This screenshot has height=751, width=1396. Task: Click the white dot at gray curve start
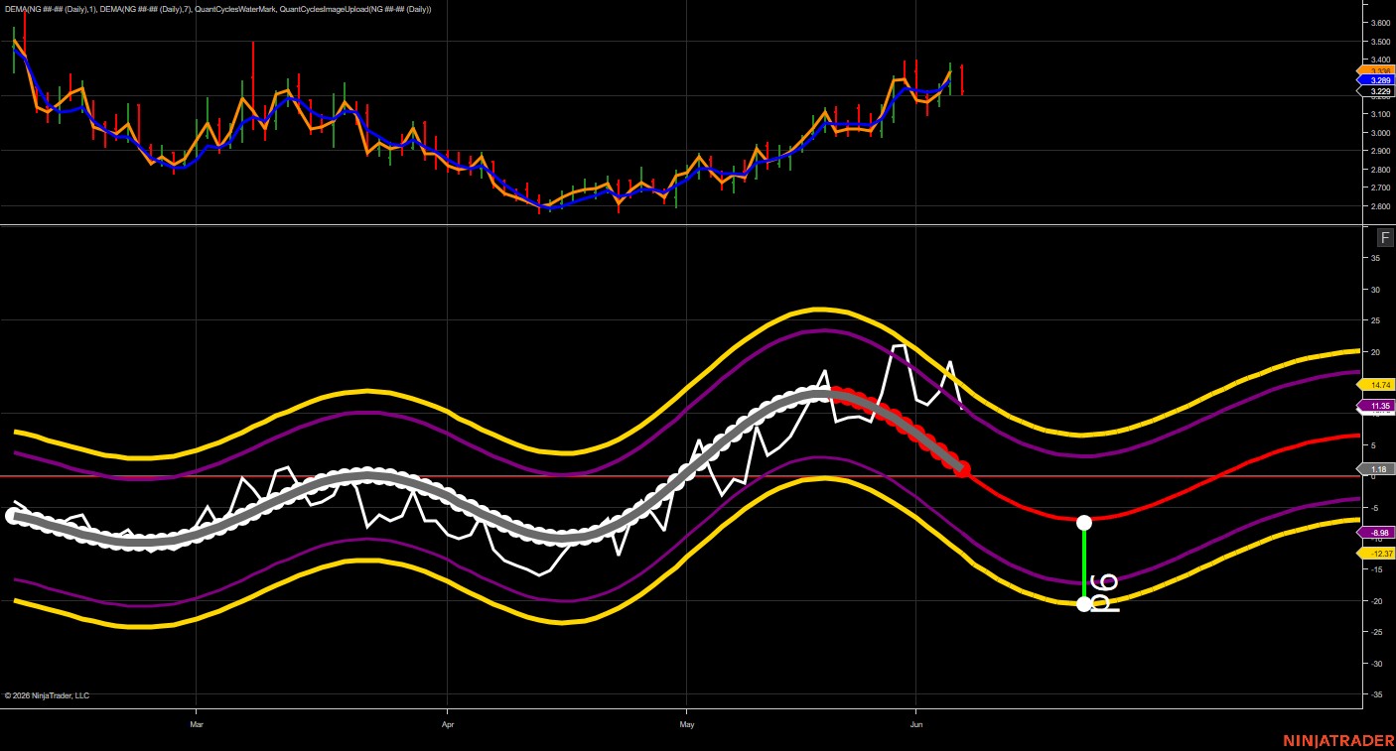coord(13,515)
